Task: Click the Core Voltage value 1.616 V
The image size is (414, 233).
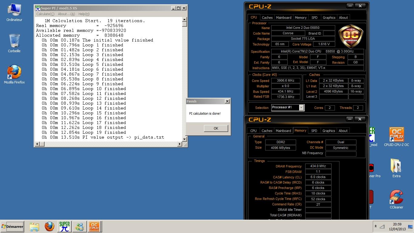Action: click(x=324, y=44)
